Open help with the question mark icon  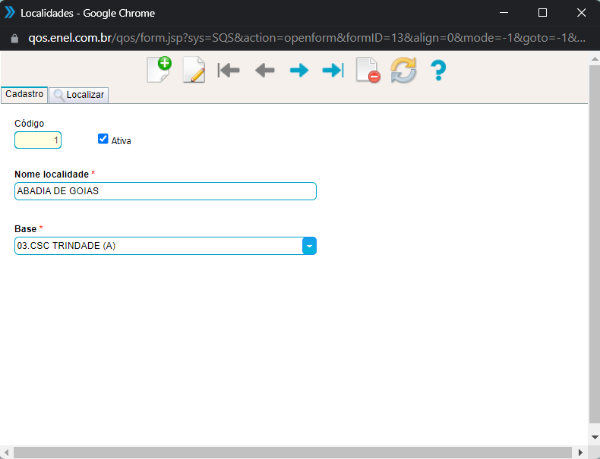(x=437, y=71)
